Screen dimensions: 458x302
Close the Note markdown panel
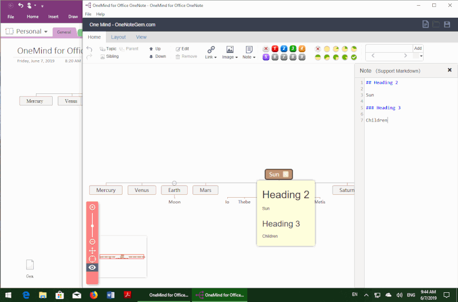tap(449, 70)
